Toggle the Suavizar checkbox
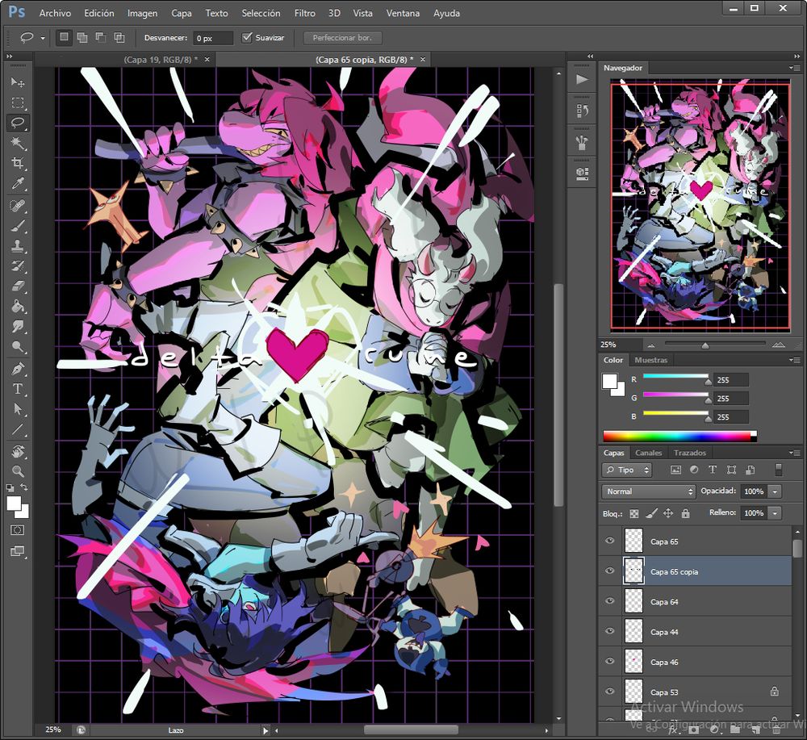The height and width of the screenshot is (740, 807). pyautogui.click(x=247, y=37)
